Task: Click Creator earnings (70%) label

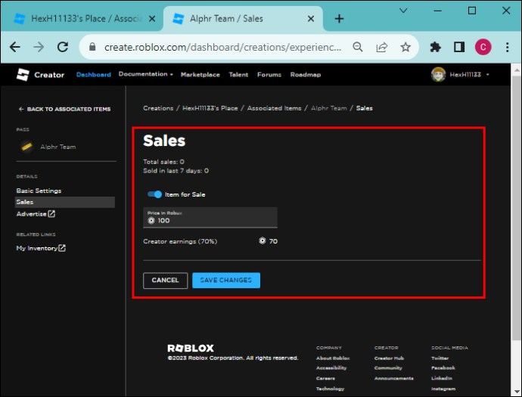Action: tap(180, 241)
